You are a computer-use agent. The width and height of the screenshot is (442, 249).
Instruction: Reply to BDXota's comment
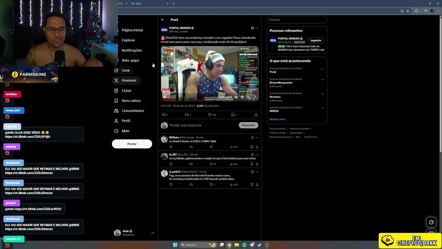(x=171, y=147)
